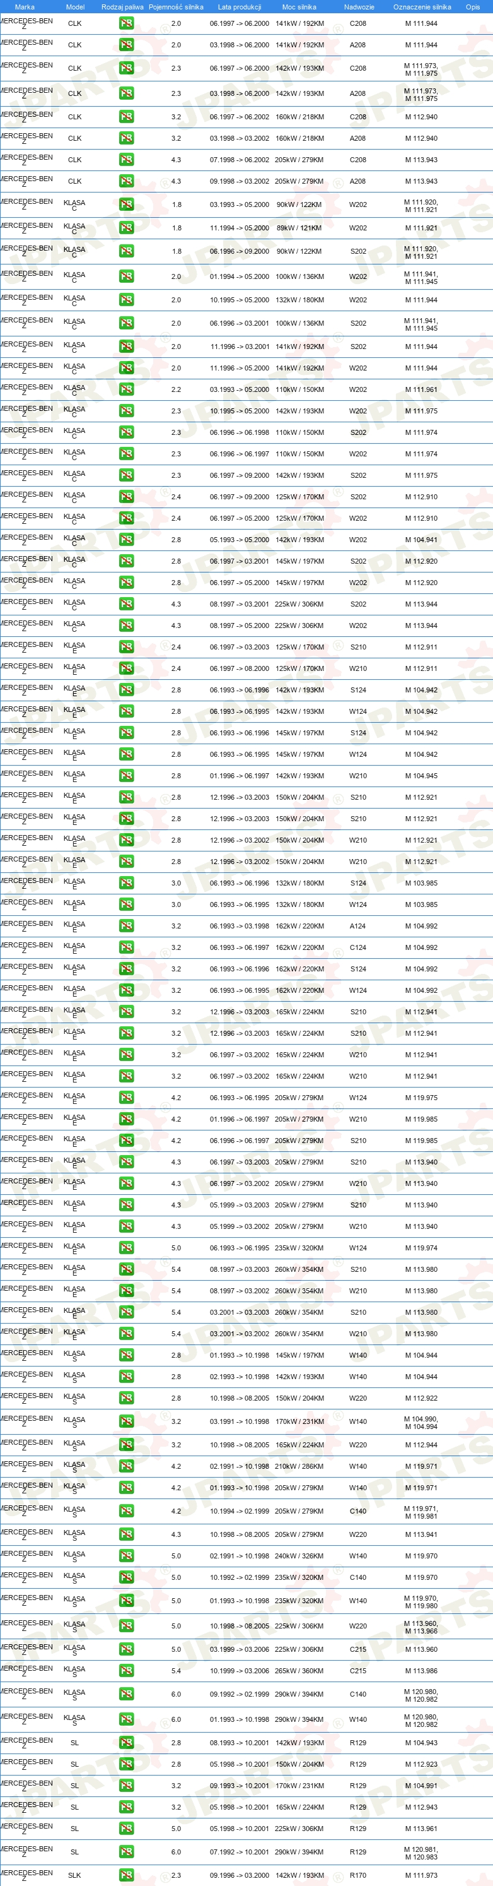
Task: Click fuel icon in SL M 104.991 row
Action: [x=127, y=1786]
